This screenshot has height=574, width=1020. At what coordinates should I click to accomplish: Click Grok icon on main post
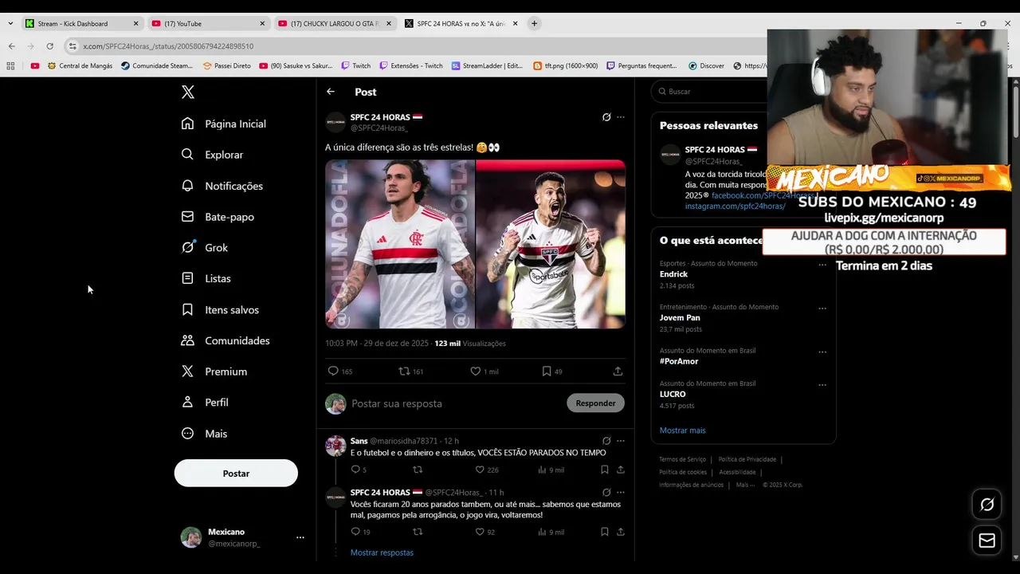pyautogui.click(x=606, y=117)
